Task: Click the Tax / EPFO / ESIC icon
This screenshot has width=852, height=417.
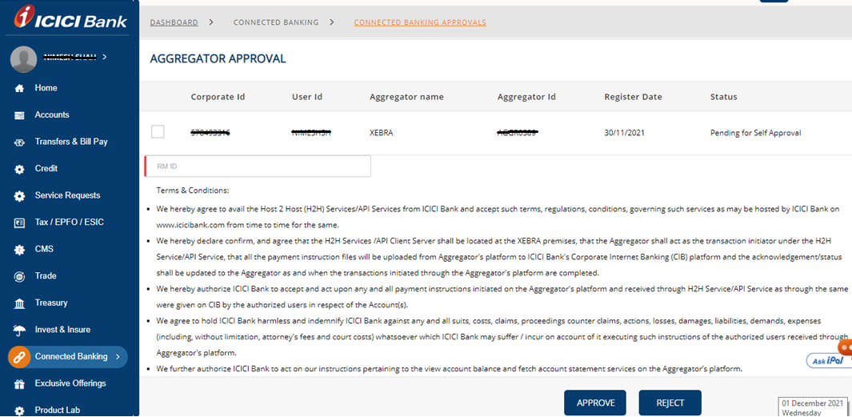Action: [x=19, y=223]
